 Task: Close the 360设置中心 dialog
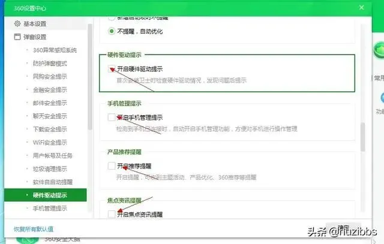coord(361,8)
